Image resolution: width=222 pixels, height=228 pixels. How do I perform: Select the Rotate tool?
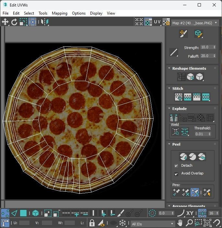[x=14, y=22]
